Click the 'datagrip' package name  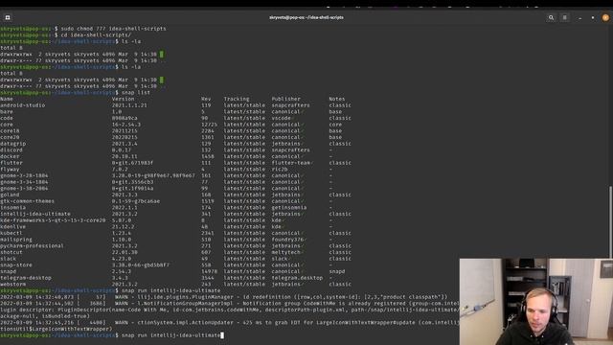[12, 144]
